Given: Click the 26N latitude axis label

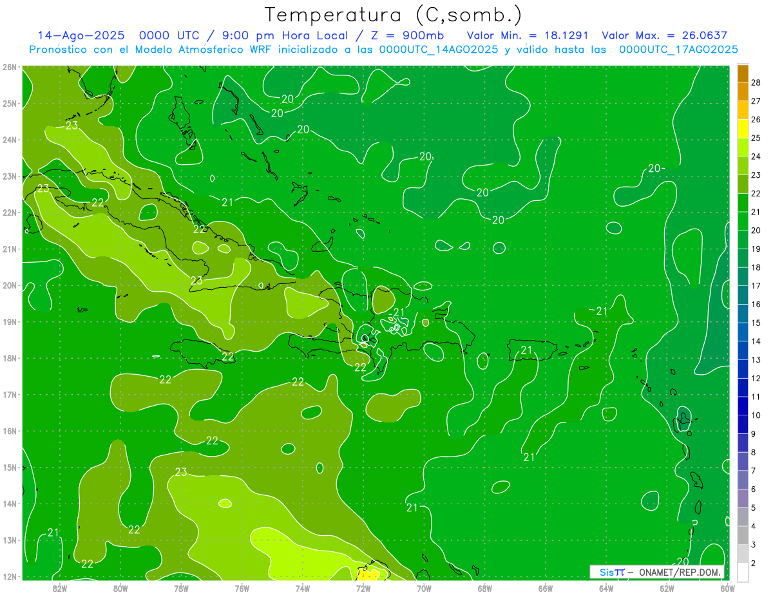Looking at the screenshot, I should [x=10, y=67].
